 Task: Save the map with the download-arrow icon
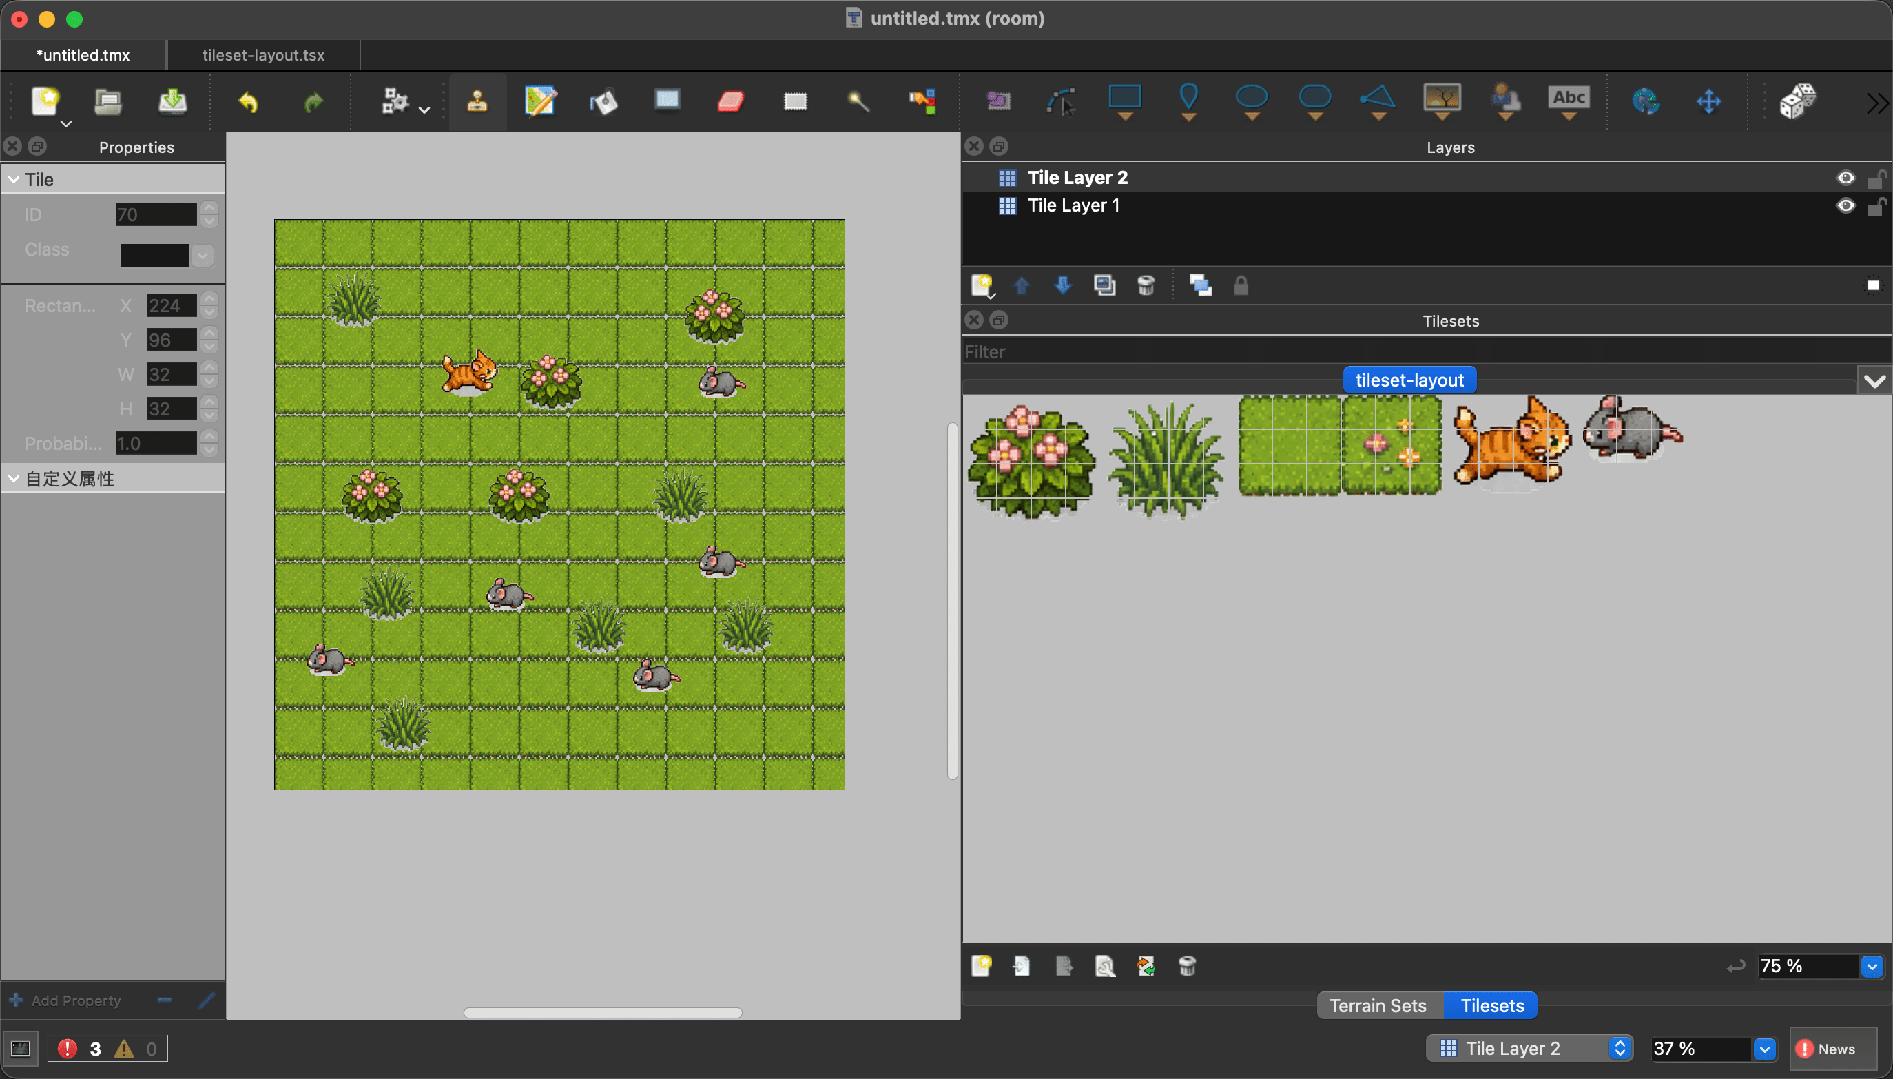173,101
